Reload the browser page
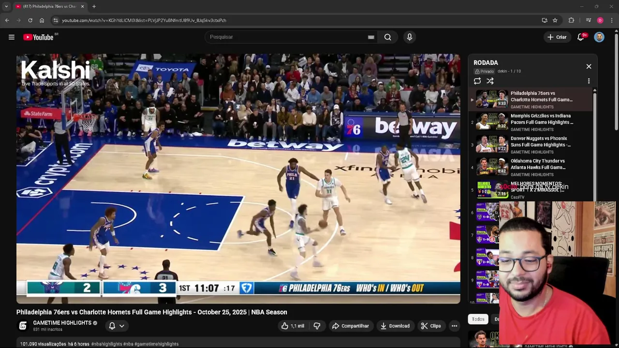The image size is (619, 348). point(30,20)
